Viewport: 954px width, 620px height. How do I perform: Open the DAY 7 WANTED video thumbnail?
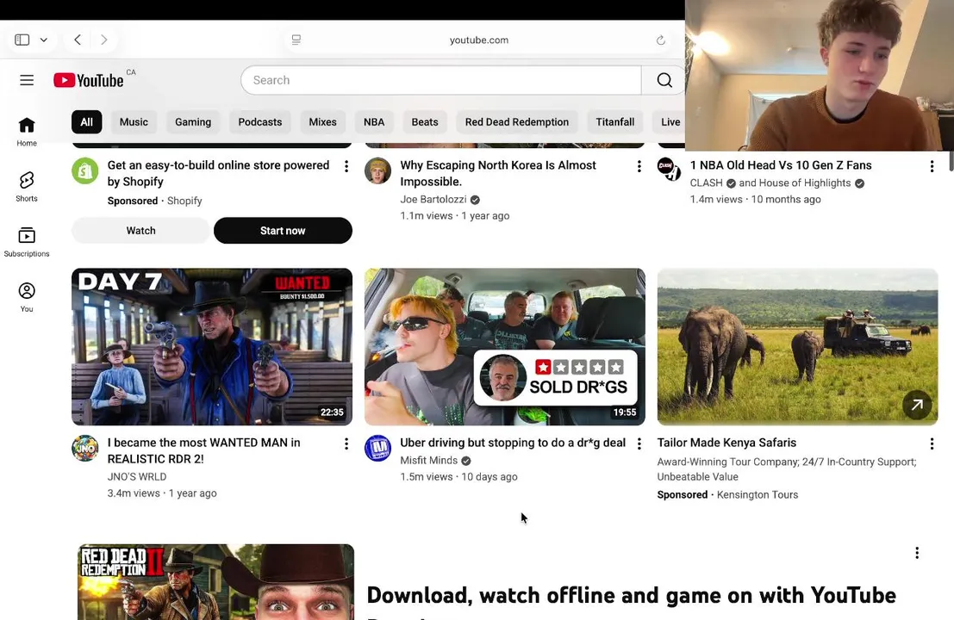(x=212, y=347)
